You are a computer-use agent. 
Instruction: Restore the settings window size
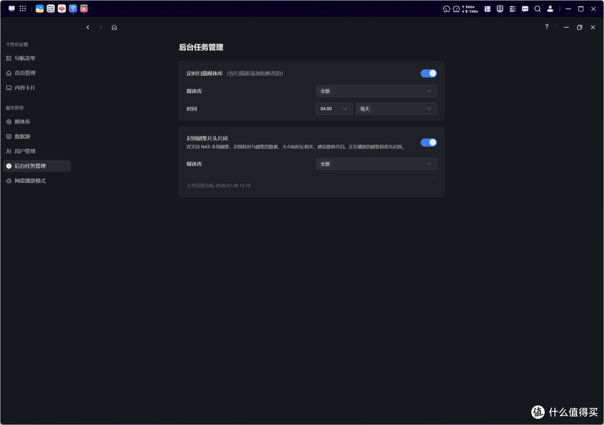(x=579, y=27)
